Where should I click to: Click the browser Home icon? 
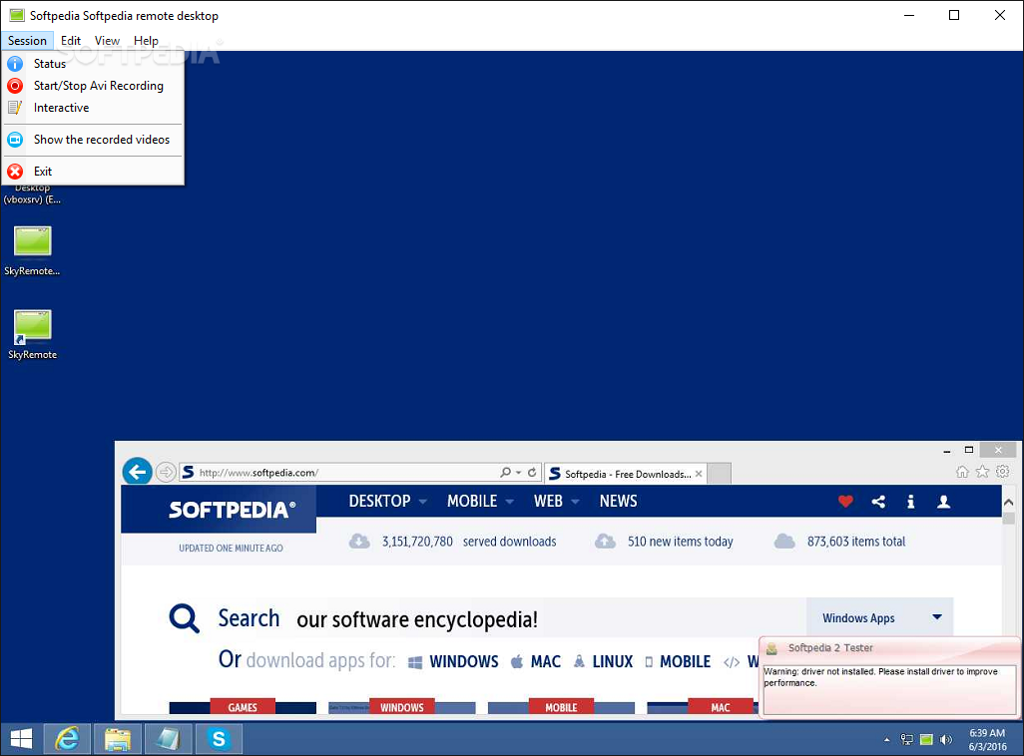[962, 472]
